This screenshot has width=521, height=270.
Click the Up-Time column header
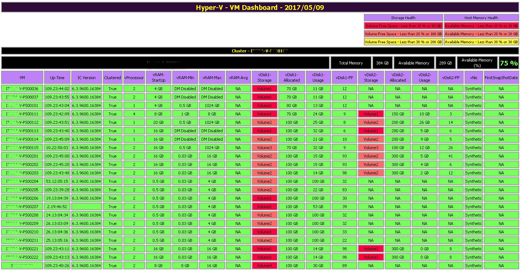pyautogui.click(x=57, y=78)
